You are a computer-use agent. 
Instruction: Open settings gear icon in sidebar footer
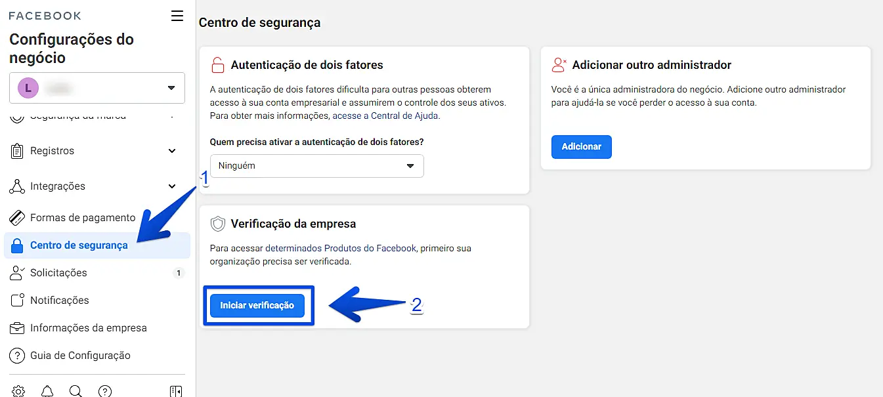coord(18,391)
